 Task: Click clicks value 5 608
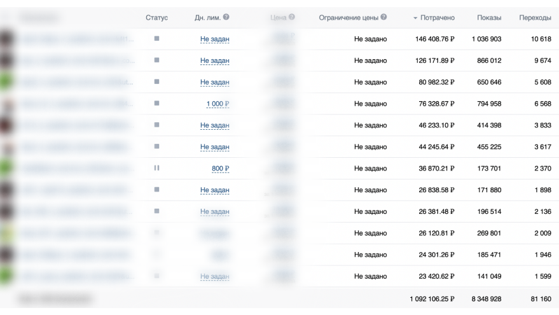coord(542,82)
